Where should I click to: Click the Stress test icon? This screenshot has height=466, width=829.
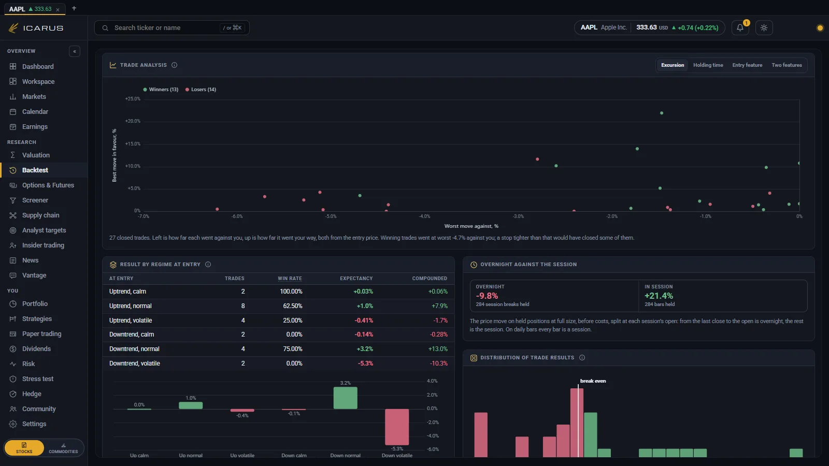(x=13, y=379)
